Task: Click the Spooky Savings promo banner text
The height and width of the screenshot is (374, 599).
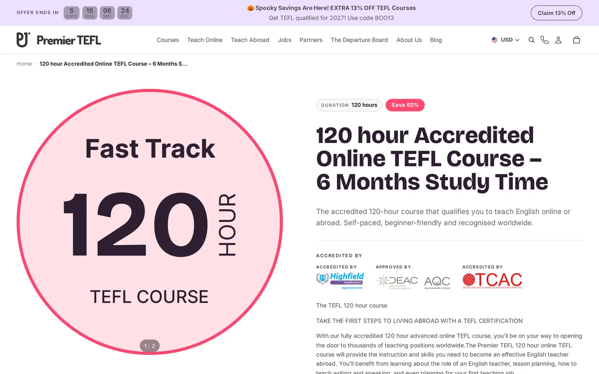Action: pyautogui.click(x=331, y=8)
